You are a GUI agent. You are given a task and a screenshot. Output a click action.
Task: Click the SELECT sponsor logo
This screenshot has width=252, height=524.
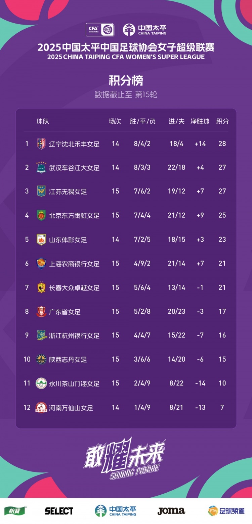click(59, 511)
